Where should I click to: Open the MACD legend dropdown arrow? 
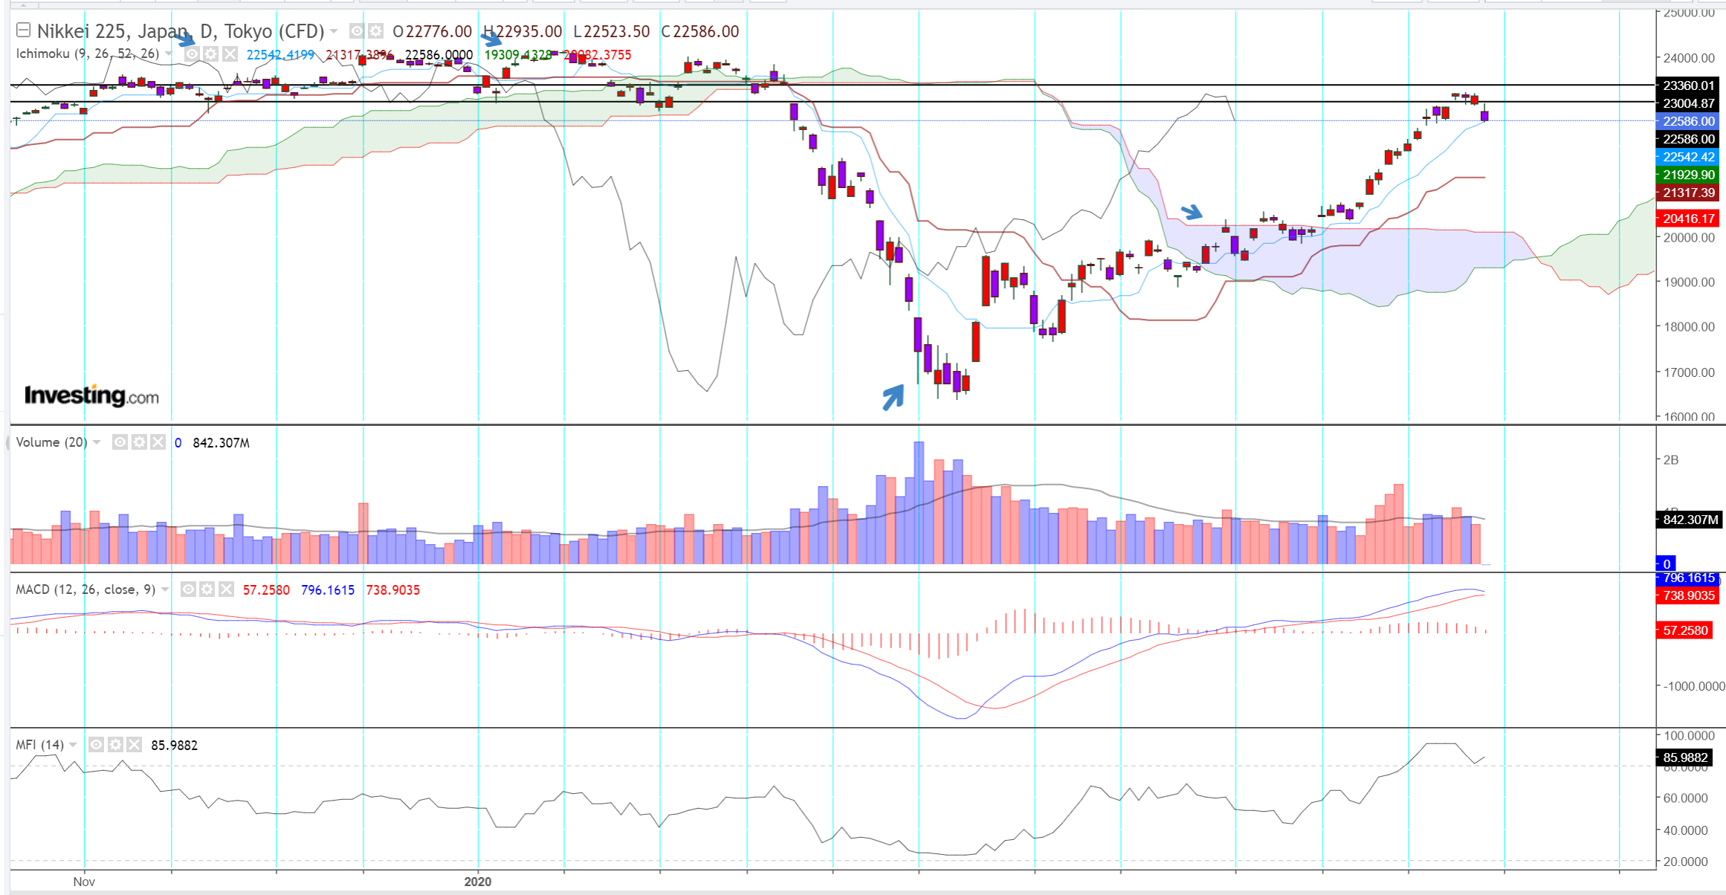coord(165,589)
